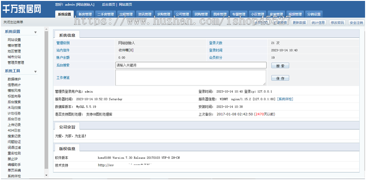Select the 资讯管理 tab
Image resolution: width=366 pixels, height=180 pixels.
click(x=145, y=14)
